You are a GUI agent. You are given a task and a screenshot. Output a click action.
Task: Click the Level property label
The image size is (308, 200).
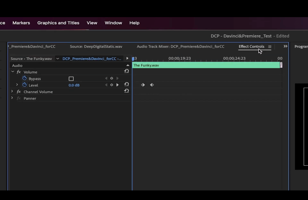(33, 85)
